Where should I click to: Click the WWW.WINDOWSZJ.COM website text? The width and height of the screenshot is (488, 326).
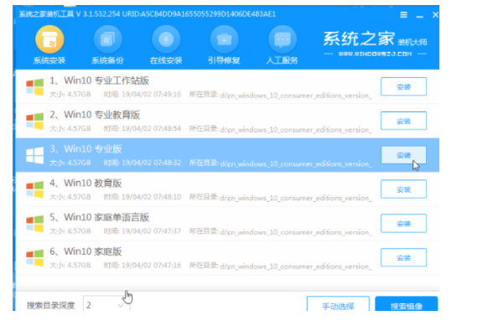tap(375, 54)
